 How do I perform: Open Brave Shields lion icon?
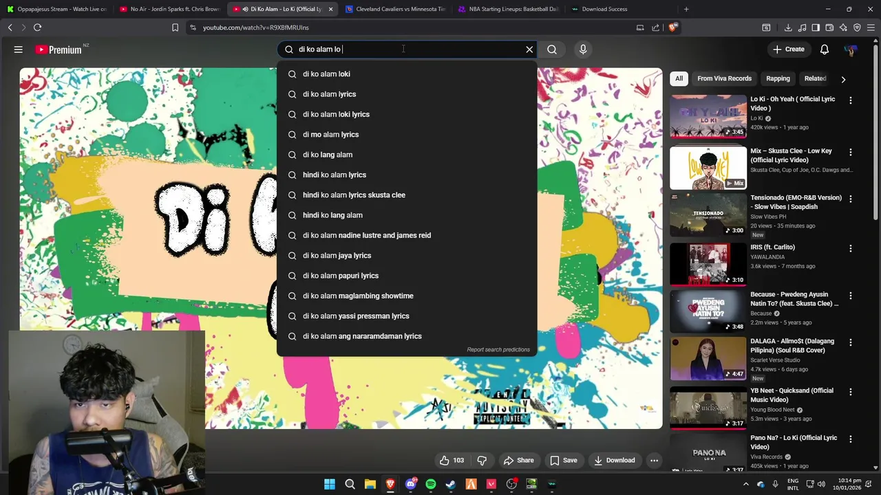pos(672,27)
